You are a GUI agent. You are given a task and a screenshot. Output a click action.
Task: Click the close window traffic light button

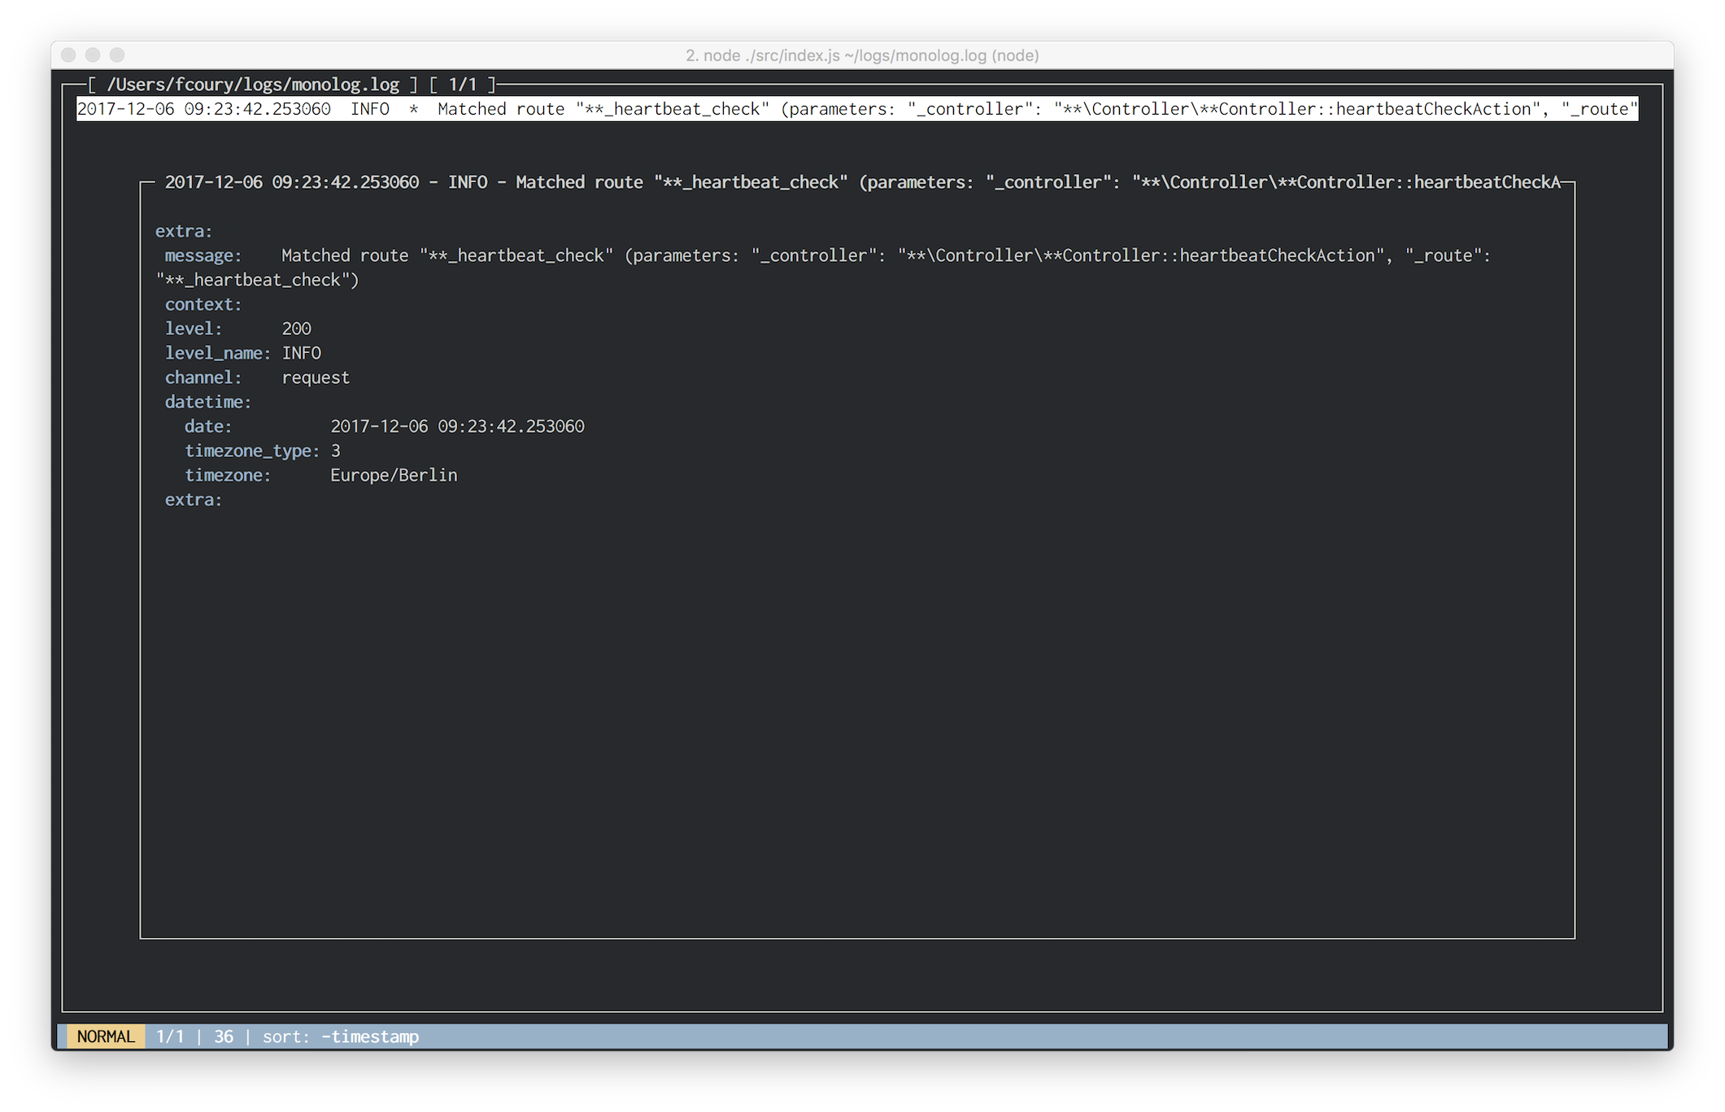[69, 55]
